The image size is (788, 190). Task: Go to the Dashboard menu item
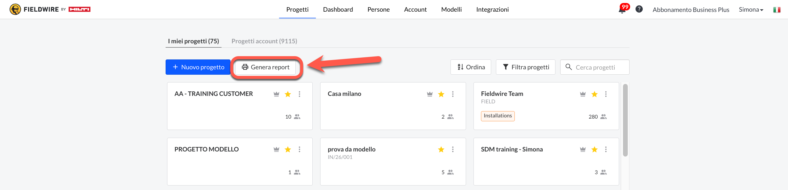click(338, 10)
